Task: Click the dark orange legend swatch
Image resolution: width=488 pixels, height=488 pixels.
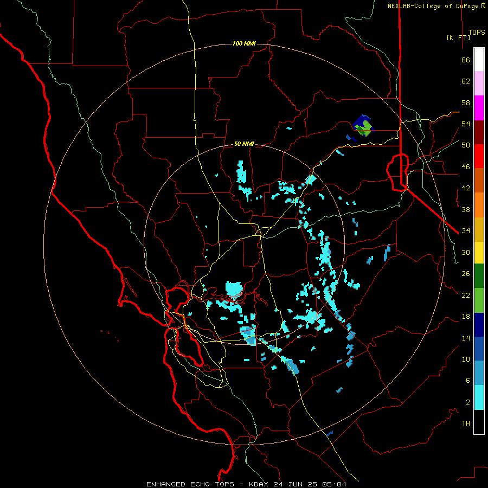Action: 479,180
